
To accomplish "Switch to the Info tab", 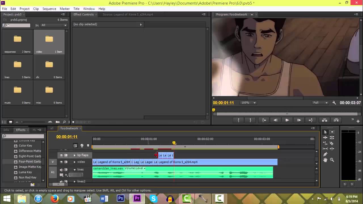I will [6, 130].
